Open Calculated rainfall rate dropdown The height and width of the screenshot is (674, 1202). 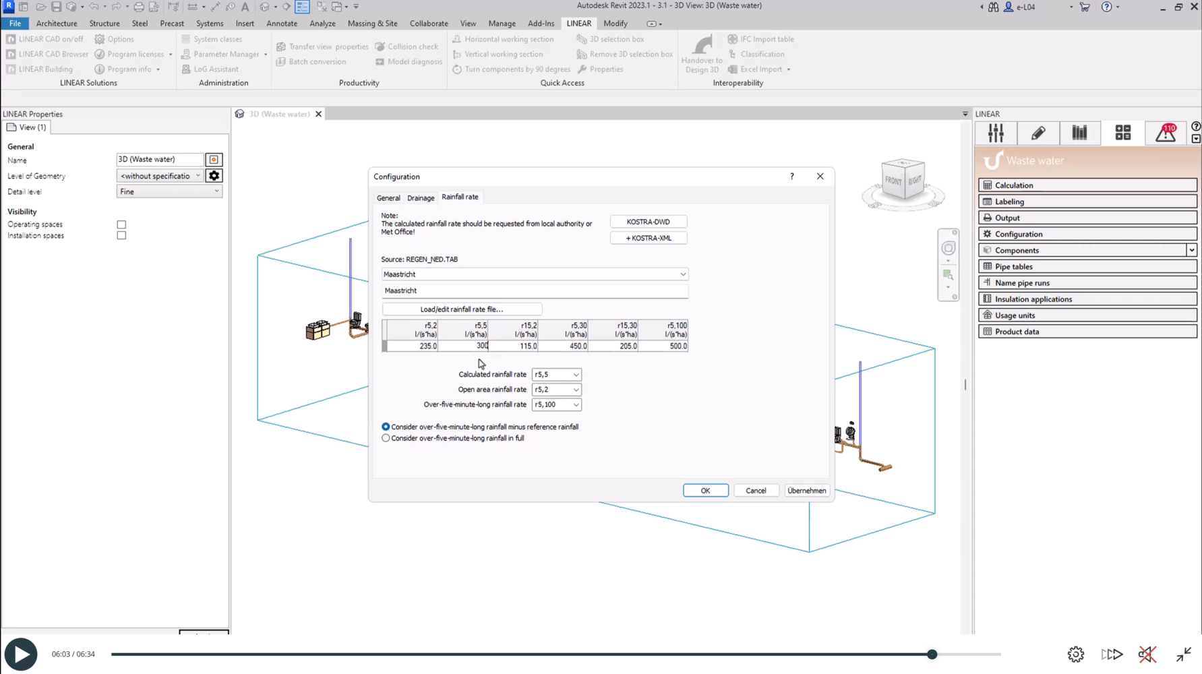[556, 374]
